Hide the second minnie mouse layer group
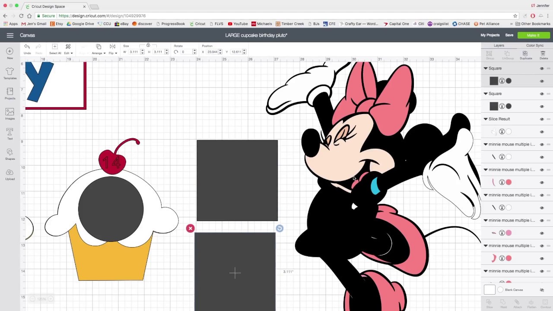The height and width of the screenshot is (311, 553). [542, 170]
